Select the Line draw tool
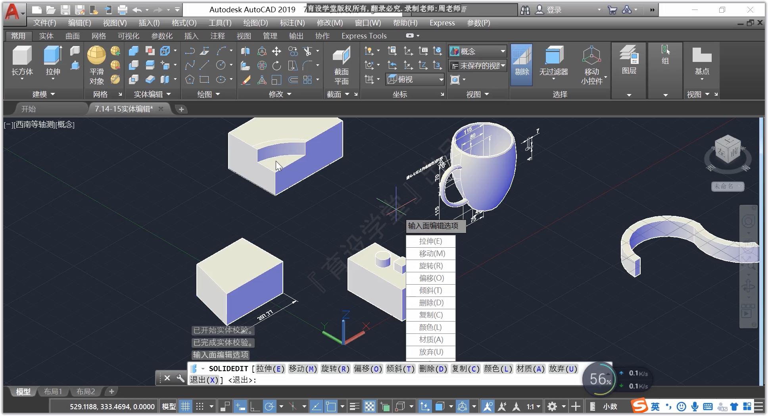This screenshot has width=768, height=416. click(x=204, y=65)
